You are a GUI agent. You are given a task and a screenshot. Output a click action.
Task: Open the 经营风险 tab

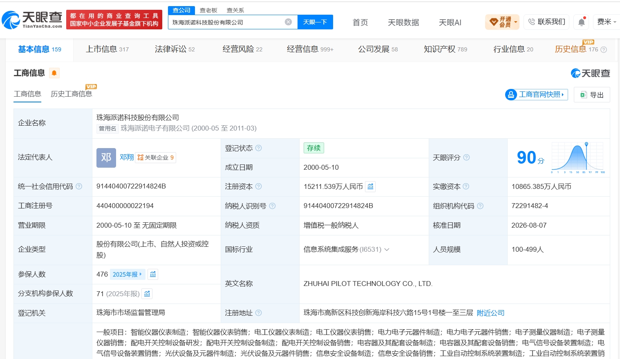[242, 49]
